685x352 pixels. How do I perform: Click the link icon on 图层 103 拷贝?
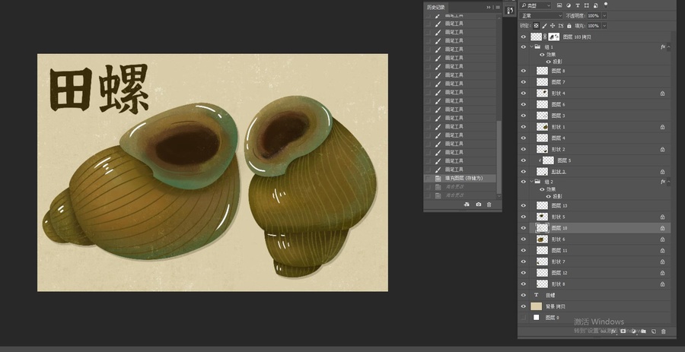coord(545,37)
